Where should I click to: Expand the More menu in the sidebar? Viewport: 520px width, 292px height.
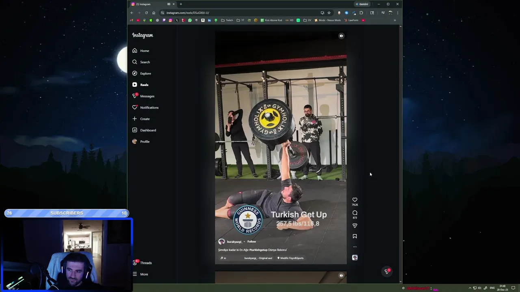(x=140, y=274)
